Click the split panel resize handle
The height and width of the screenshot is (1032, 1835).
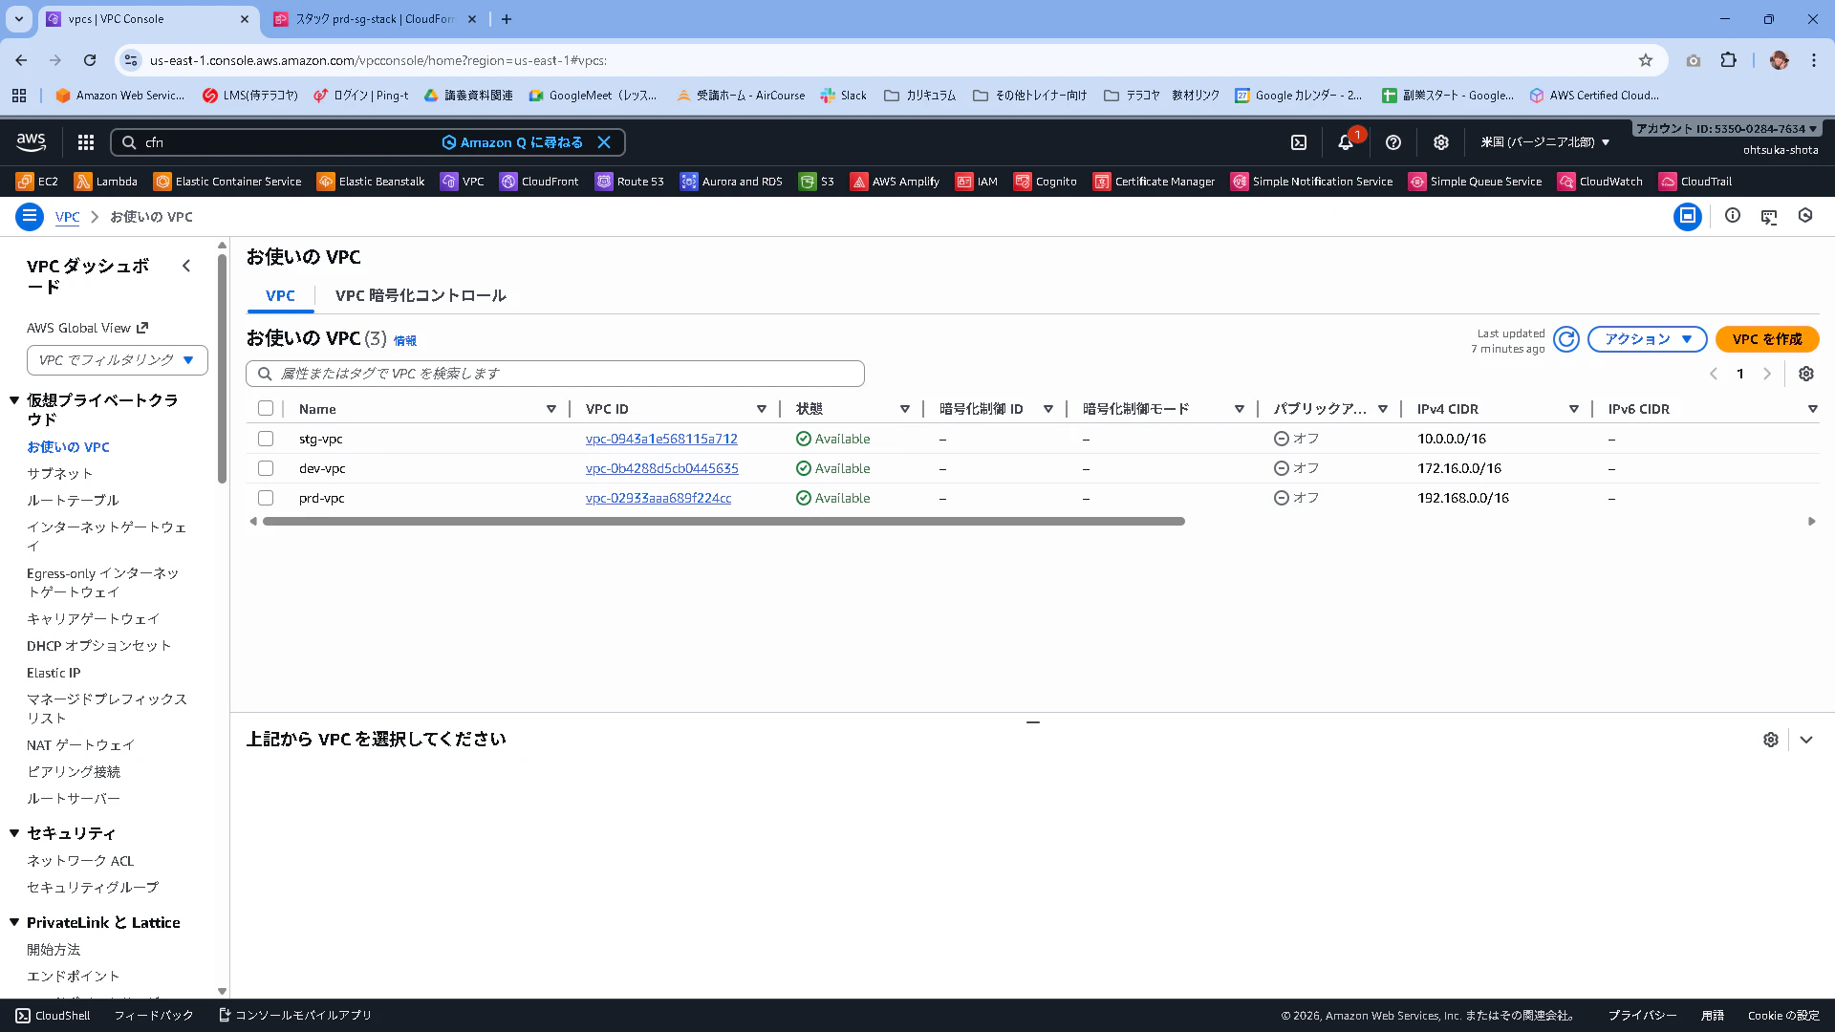click(1032, 722)
